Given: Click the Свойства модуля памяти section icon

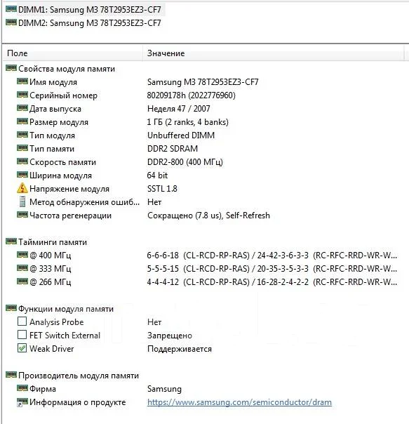Looking at the screenshot, I should (x=11, y=68).
